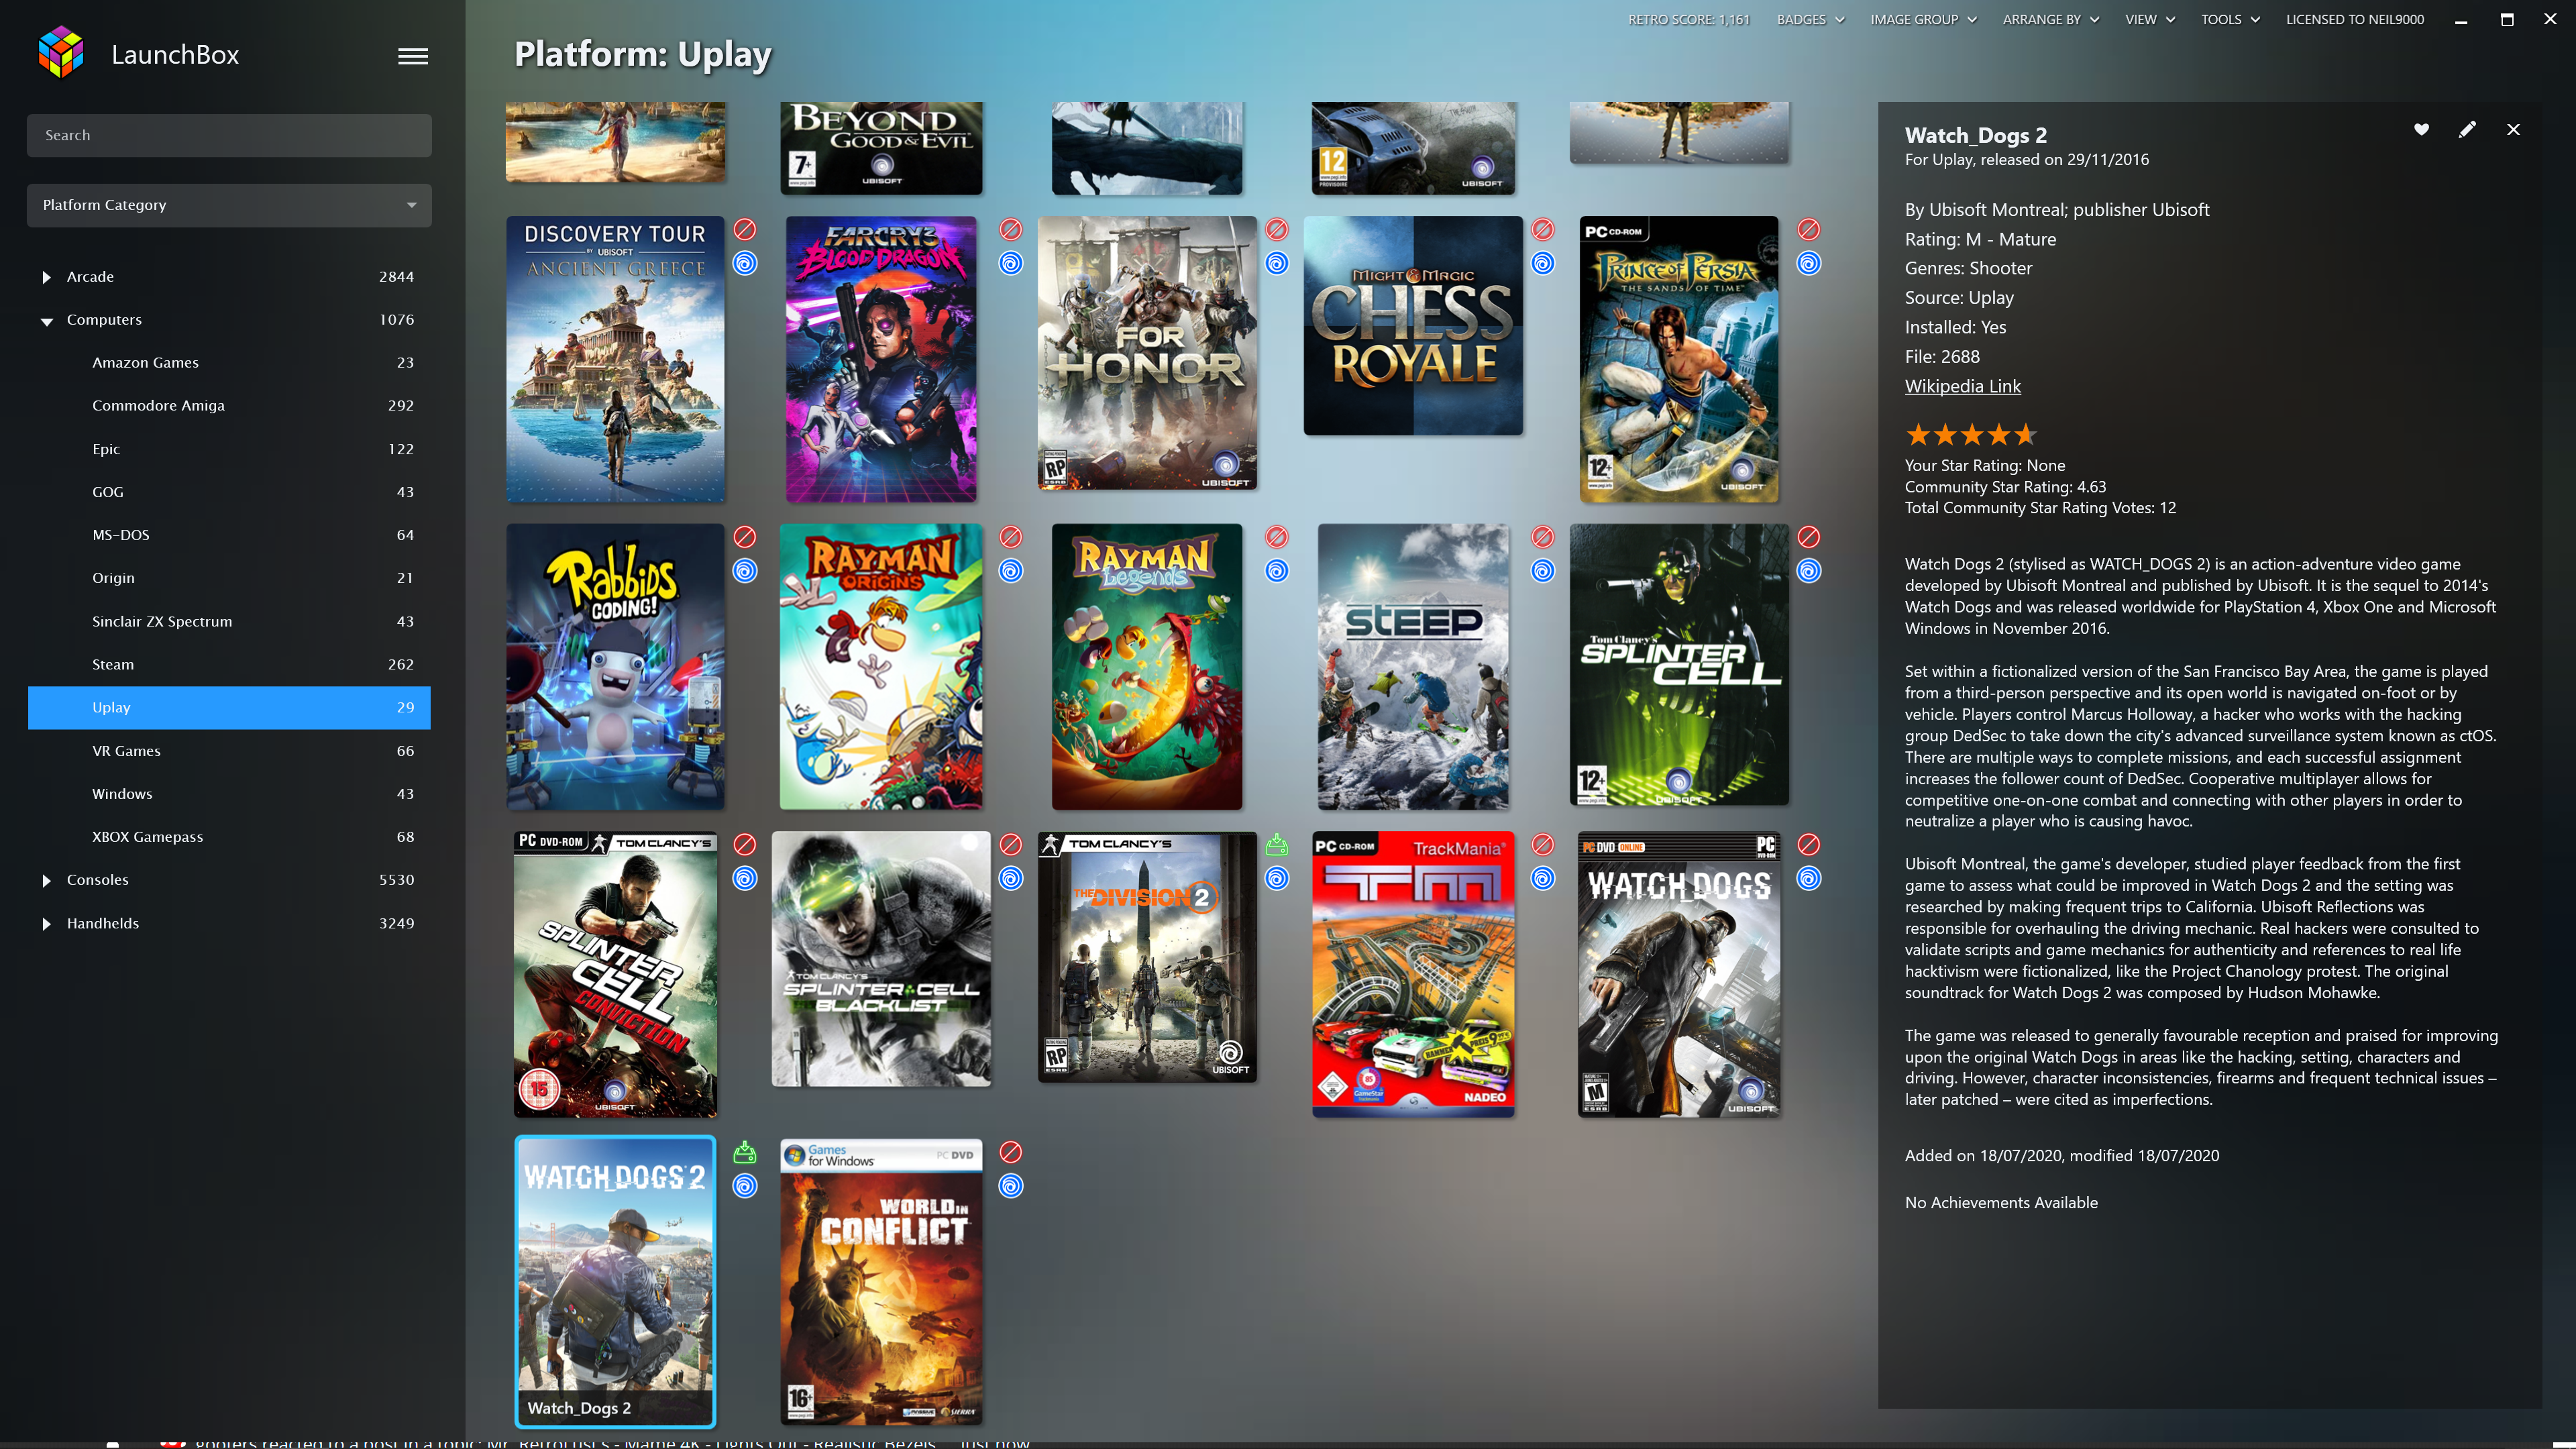Select the Beyond Good & Evil cover

point(881,147)
